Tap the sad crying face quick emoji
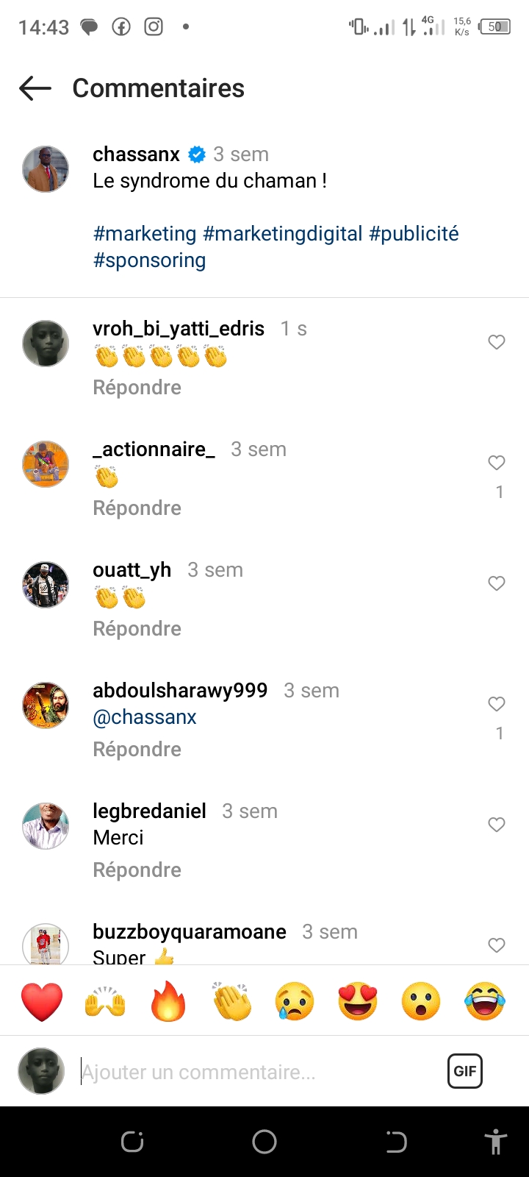Viewport: 529px width, 1177px height. click(295, 1001)
